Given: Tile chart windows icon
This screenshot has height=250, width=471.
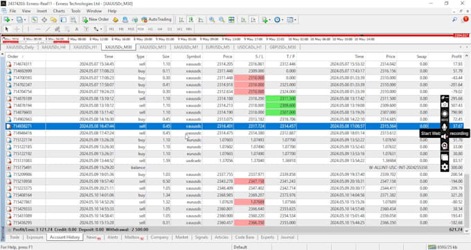Looking at the screenshot, I should click(231, 20).
